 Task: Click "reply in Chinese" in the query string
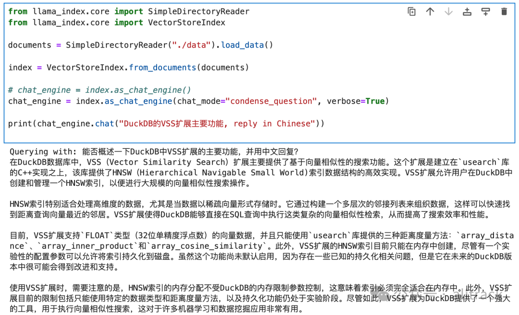tap(272, 124)
